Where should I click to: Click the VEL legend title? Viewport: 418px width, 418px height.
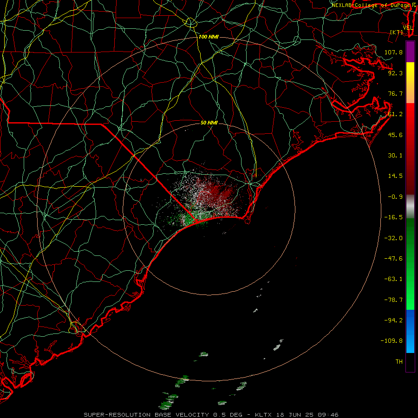click(408, 28)
